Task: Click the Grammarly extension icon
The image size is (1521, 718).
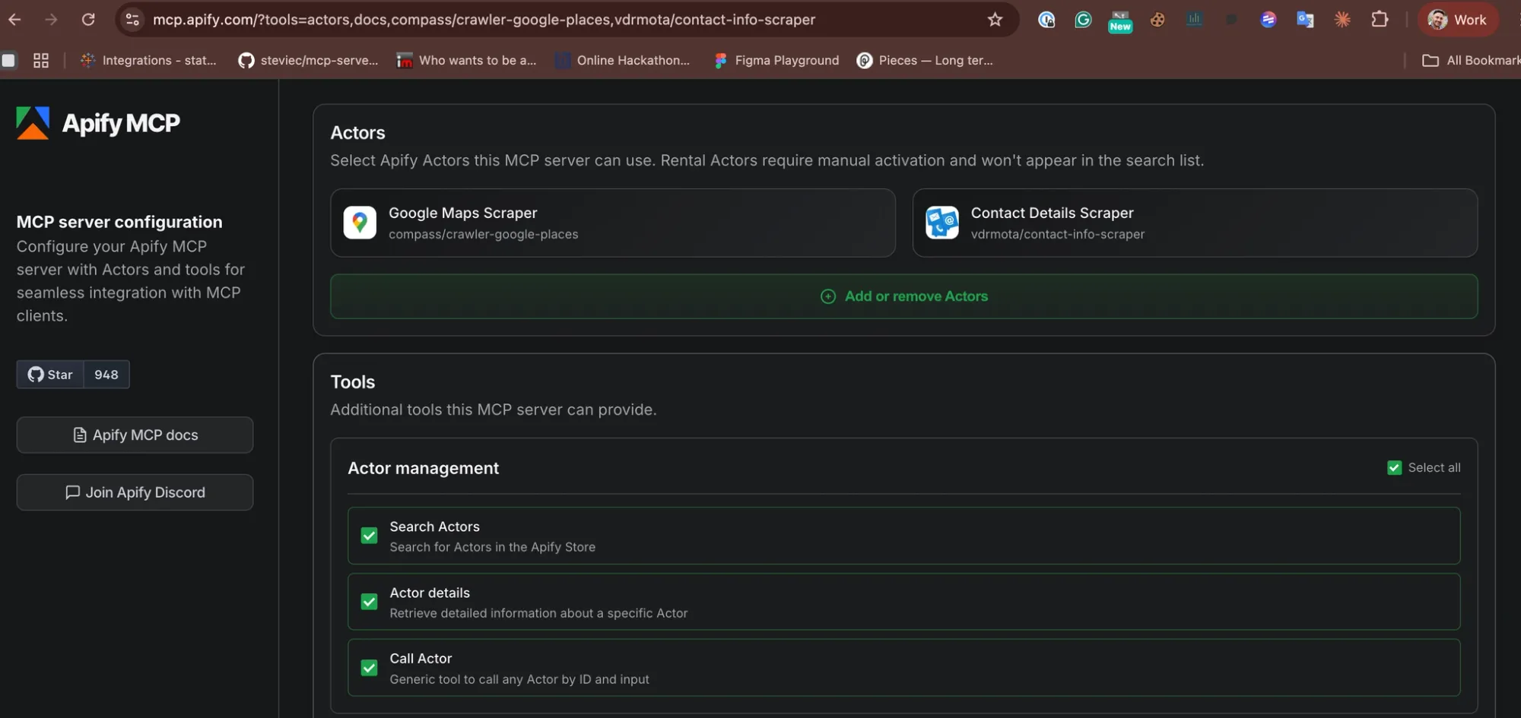Action: (1082, 20)
